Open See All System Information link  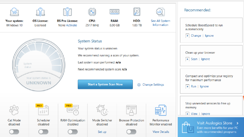pyautogui.click(x=160, y=23)
